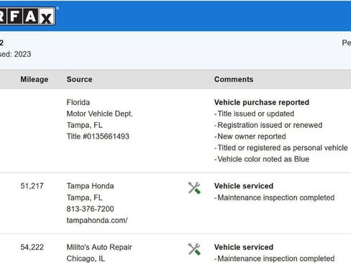Click Tampa, FL under Motor Vehicle Dept.
This screenshot has height=263, width=351.
coord(84,125)
